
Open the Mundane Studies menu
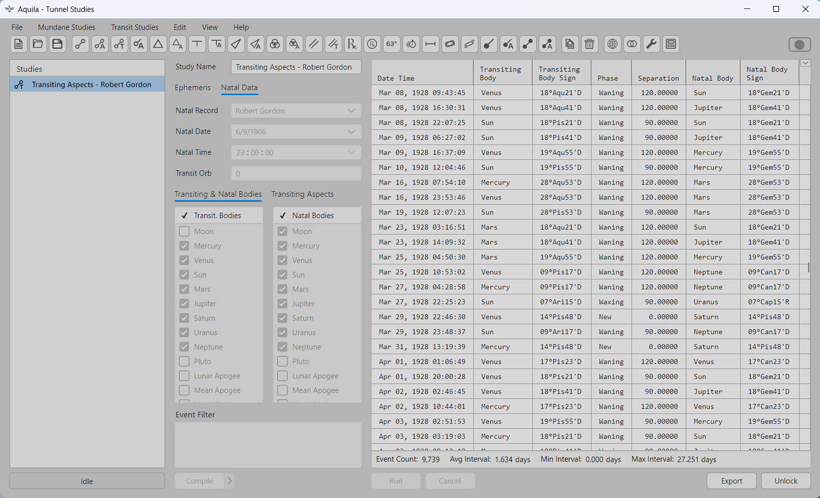[66, 27]
